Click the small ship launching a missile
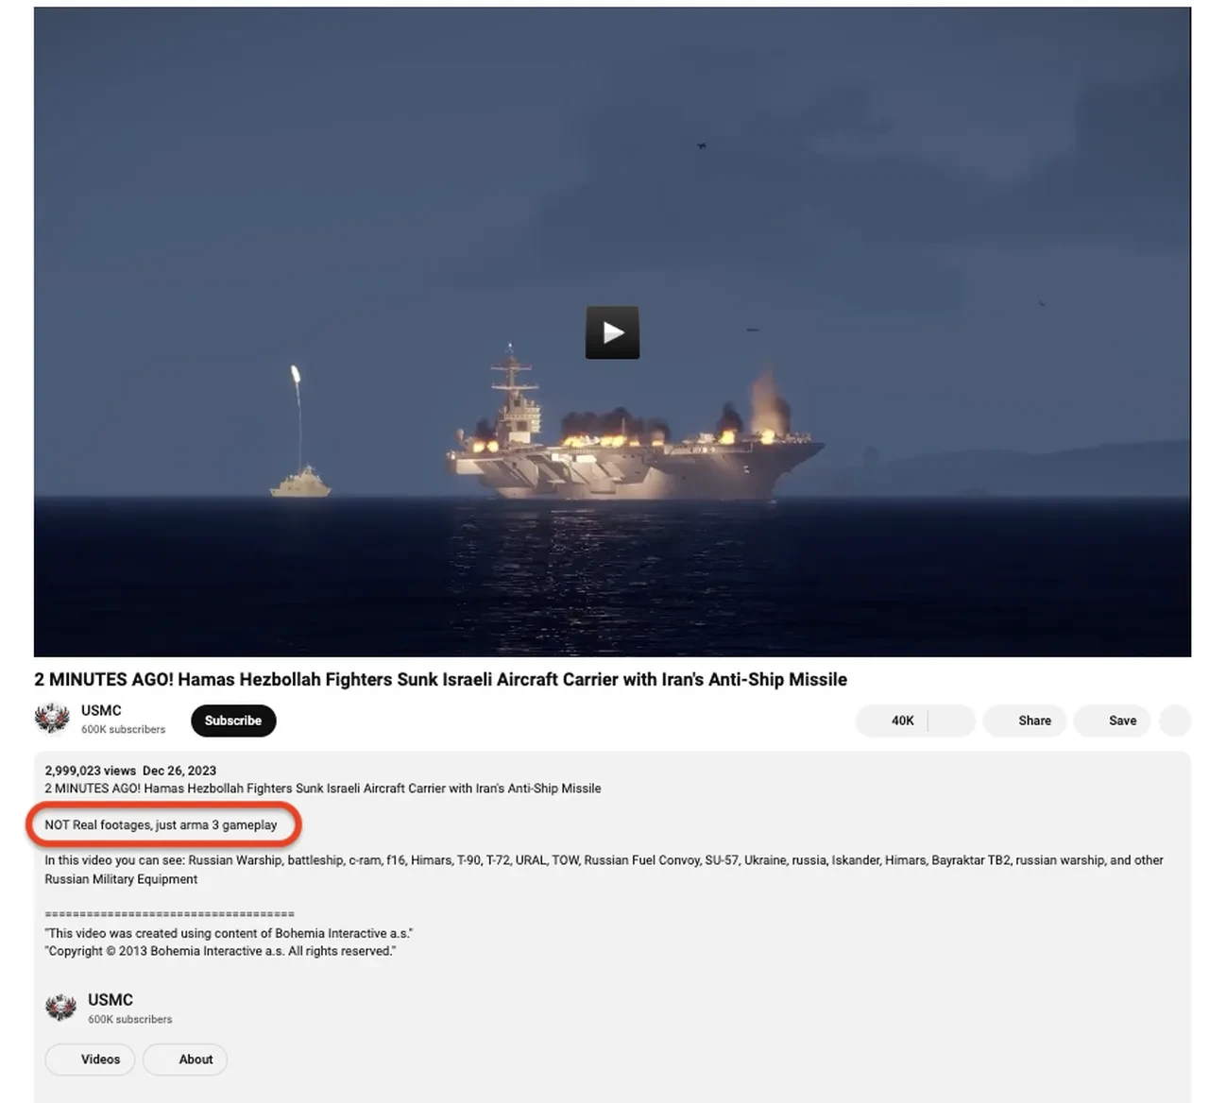This screenshot has width=1209, height=1103. pyautogui.click(x=300, y=482)
